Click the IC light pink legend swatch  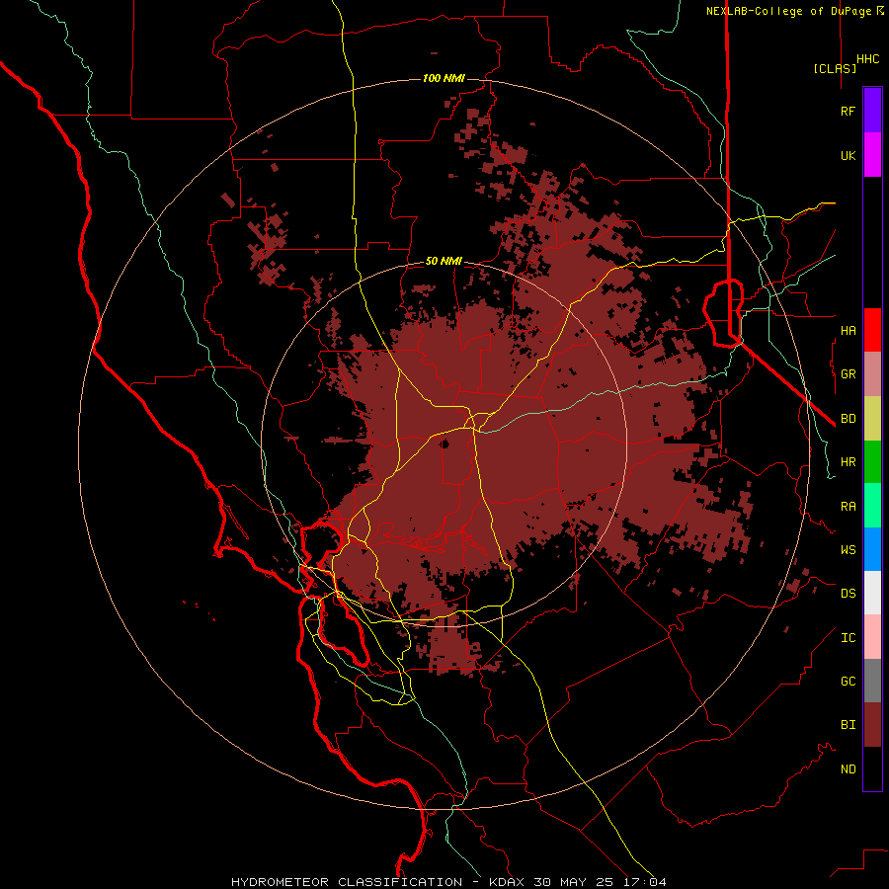[x=872, y=637]
